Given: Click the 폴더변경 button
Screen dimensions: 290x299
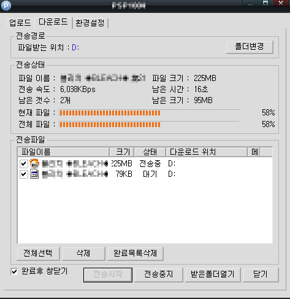Looking at the screenshot, I should [250, 47].
